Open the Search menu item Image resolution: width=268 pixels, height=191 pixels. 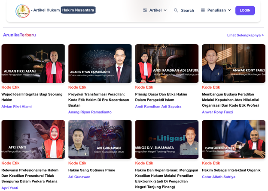click(x=187, y=10)
